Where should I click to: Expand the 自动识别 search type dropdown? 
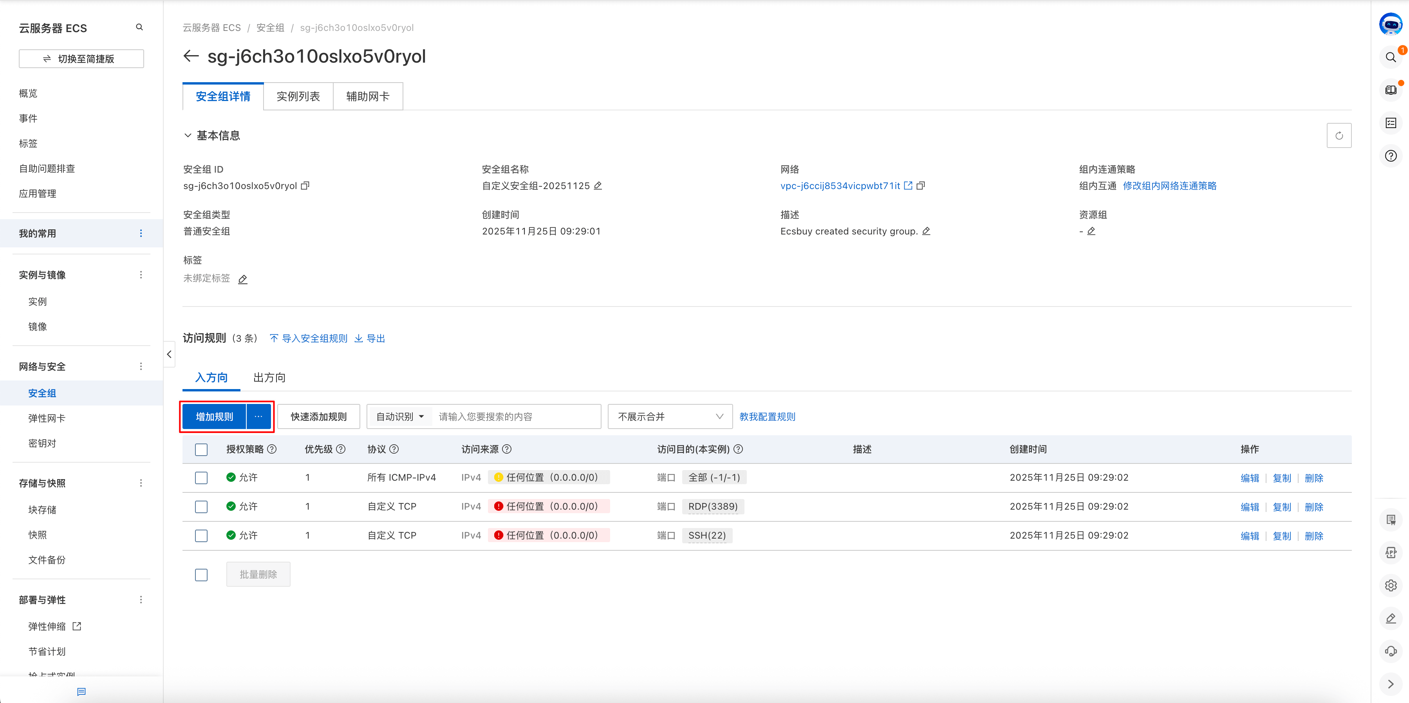click(400, 416)
